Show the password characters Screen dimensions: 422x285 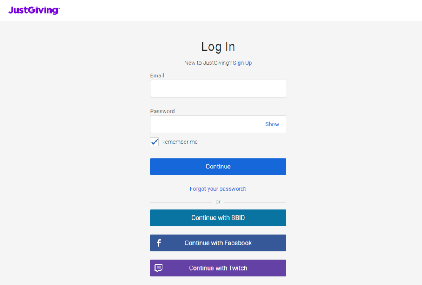[x=272, y=124]
